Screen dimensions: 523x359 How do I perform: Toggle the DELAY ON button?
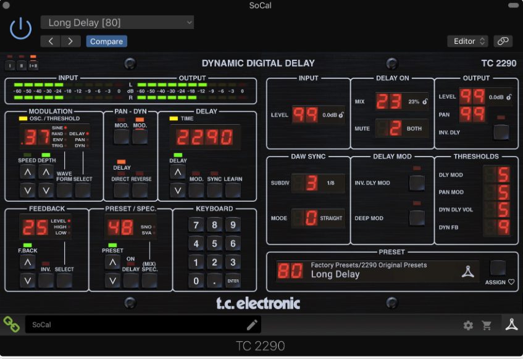(x=131, y=281)
